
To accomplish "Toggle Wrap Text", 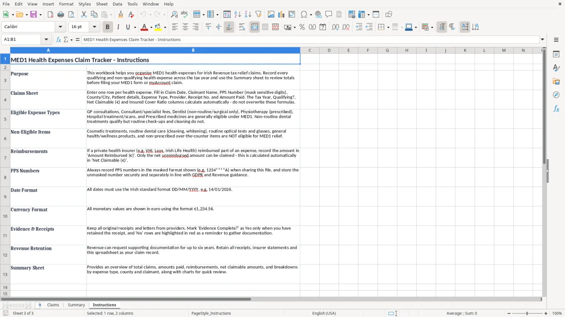I will tap(242, 27).
